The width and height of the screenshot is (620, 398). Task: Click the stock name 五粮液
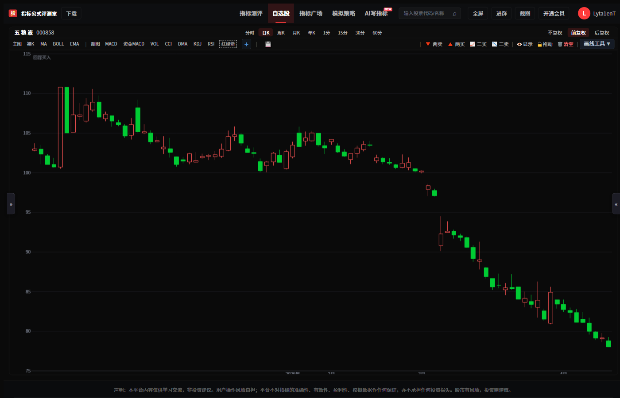click(x=23, y=33)
